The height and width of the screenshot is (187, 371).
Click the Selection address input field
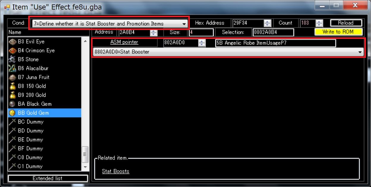tap(273, 32)
